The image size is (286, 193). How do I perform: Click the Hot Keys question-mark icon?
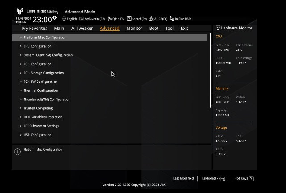(251, 179)
